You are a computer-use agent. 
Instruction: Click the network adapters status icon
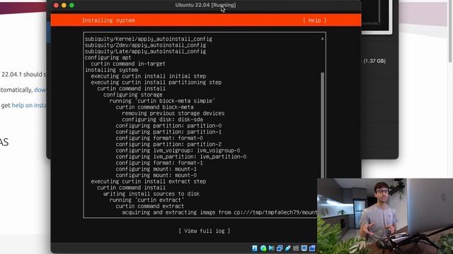[280, 248]
